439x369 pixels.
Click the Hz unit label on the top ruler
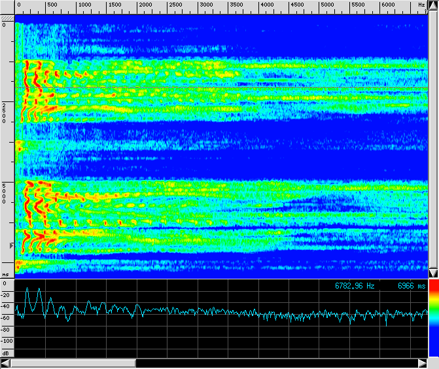421,5
